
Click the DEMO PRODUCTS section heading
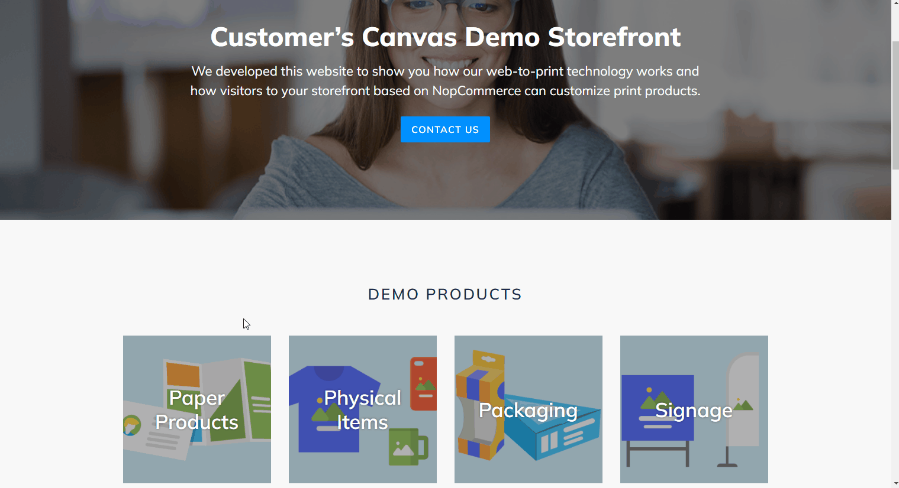coord(445,294)
